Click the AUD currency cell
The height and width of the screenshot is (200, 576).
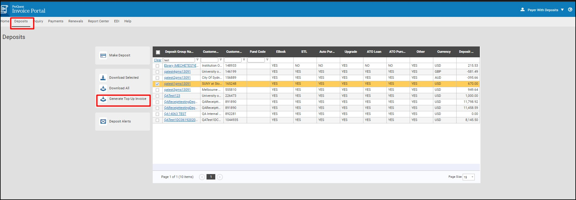coord(444,78)
